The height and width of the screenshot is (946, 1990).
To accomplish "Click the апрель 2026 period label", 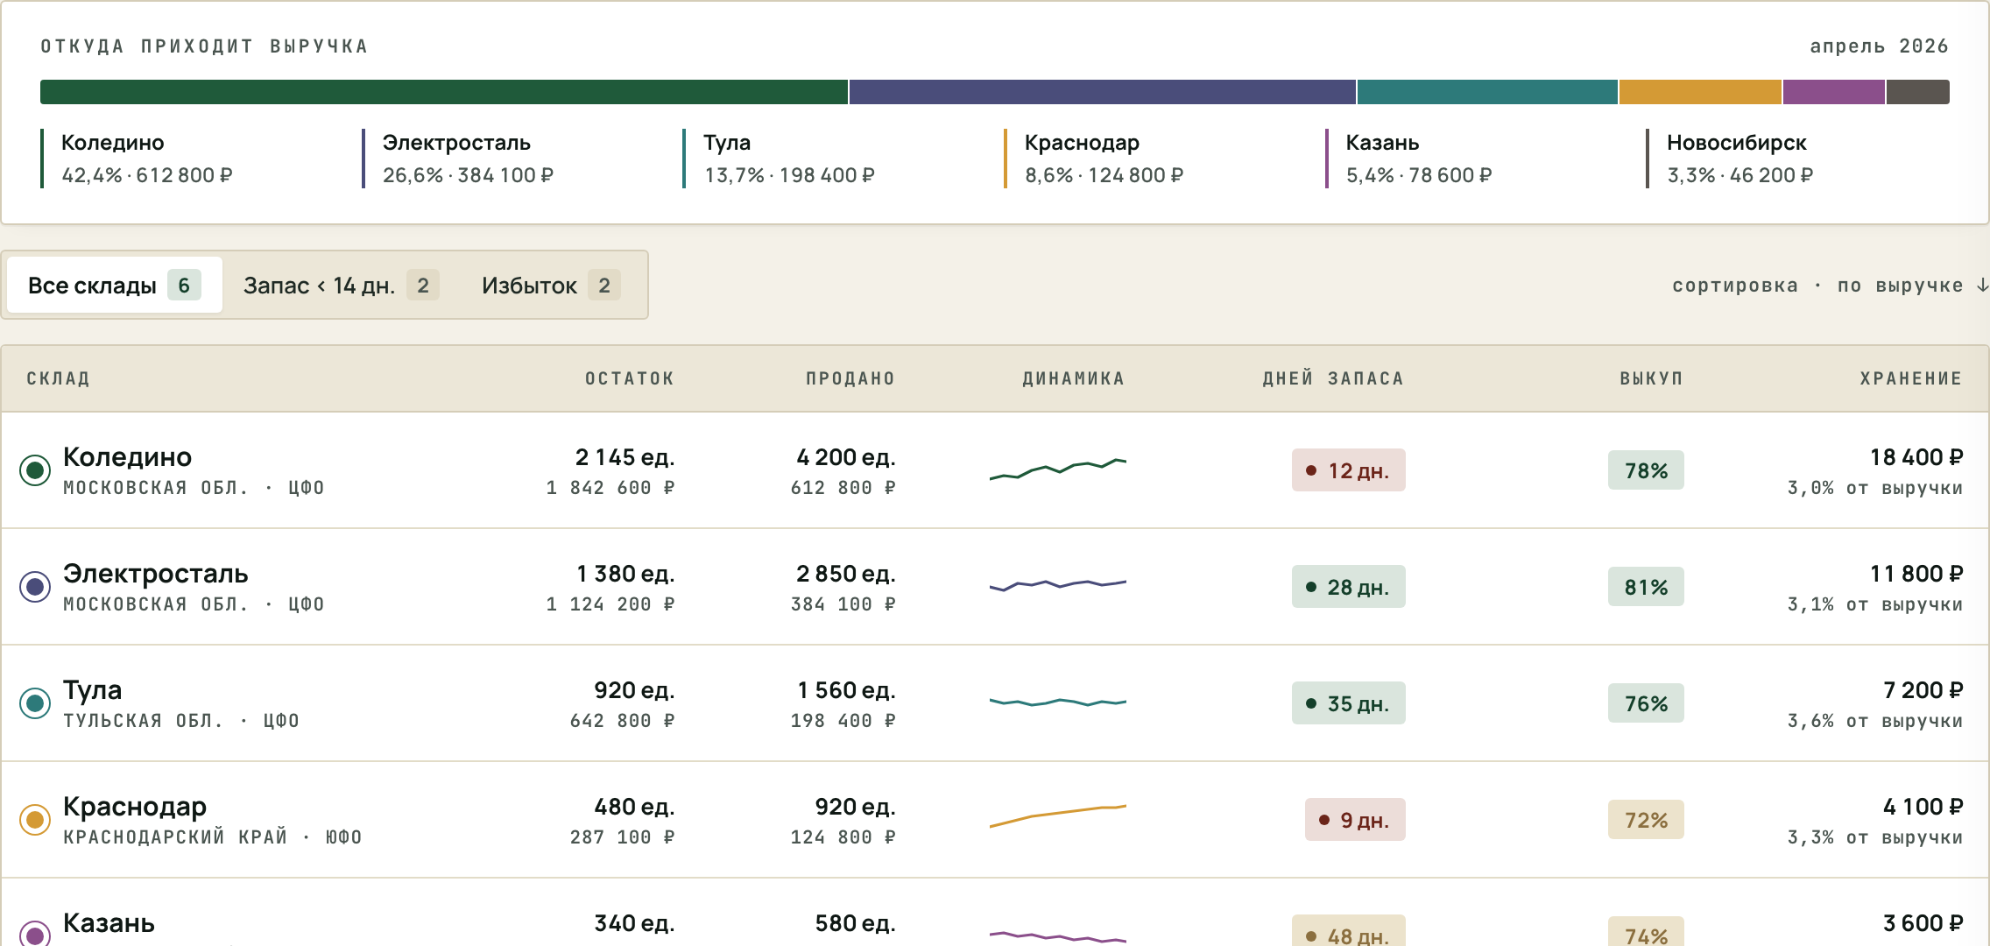I will [1879, 46].
